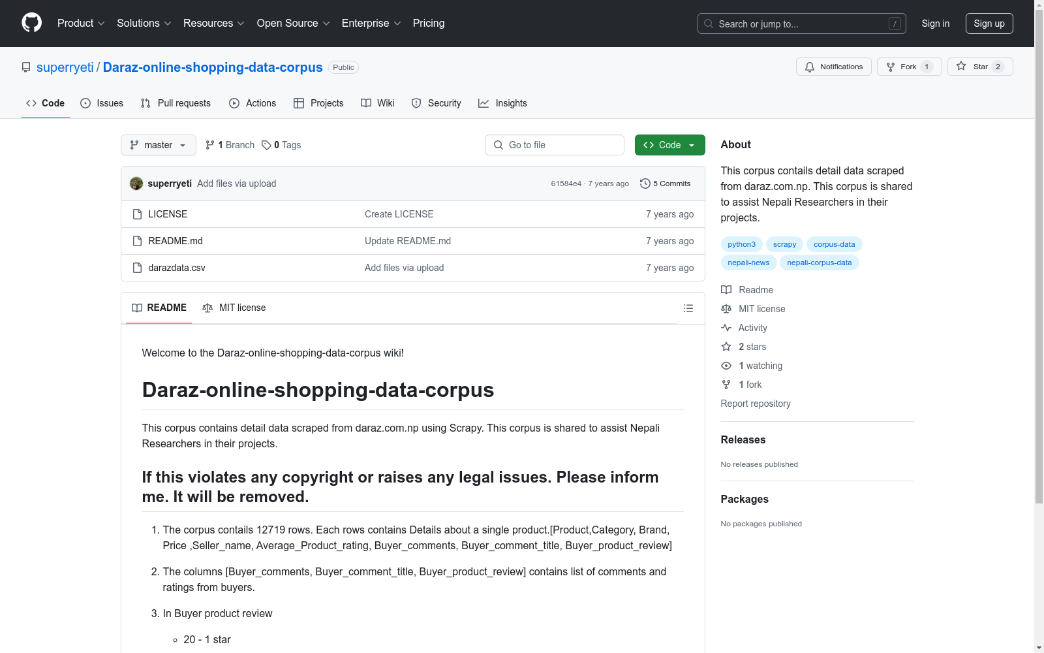Expand the Enterprise menu
1044x653 pixels.
(371, 23)
